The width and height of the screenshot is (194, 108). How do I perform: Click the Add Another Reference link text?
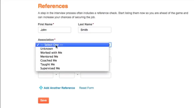pyautogui.click(x=59, y=88)
